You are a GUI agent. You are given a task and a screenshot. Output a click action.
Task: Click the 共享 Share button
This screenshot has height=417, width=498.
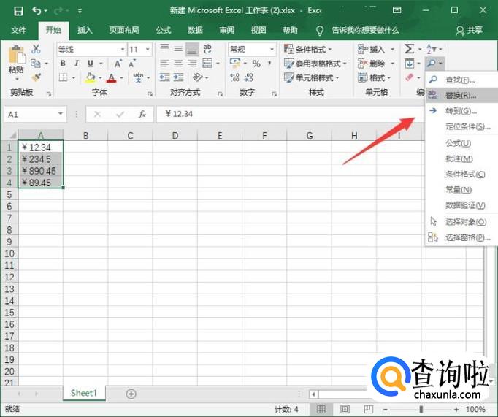(469, 31)
